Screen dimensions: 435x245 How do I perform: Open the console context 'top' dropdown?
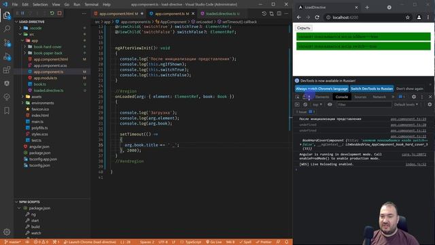[317, 105]
